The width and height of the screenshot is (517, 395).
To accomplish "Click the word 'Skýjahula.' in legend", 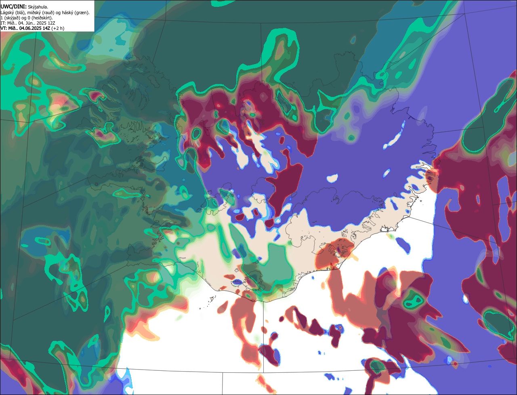I will [38, 7].
